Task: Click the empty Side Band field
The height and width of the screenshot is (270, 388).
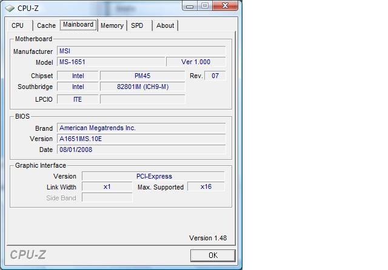Action: [x=107, y=197]
